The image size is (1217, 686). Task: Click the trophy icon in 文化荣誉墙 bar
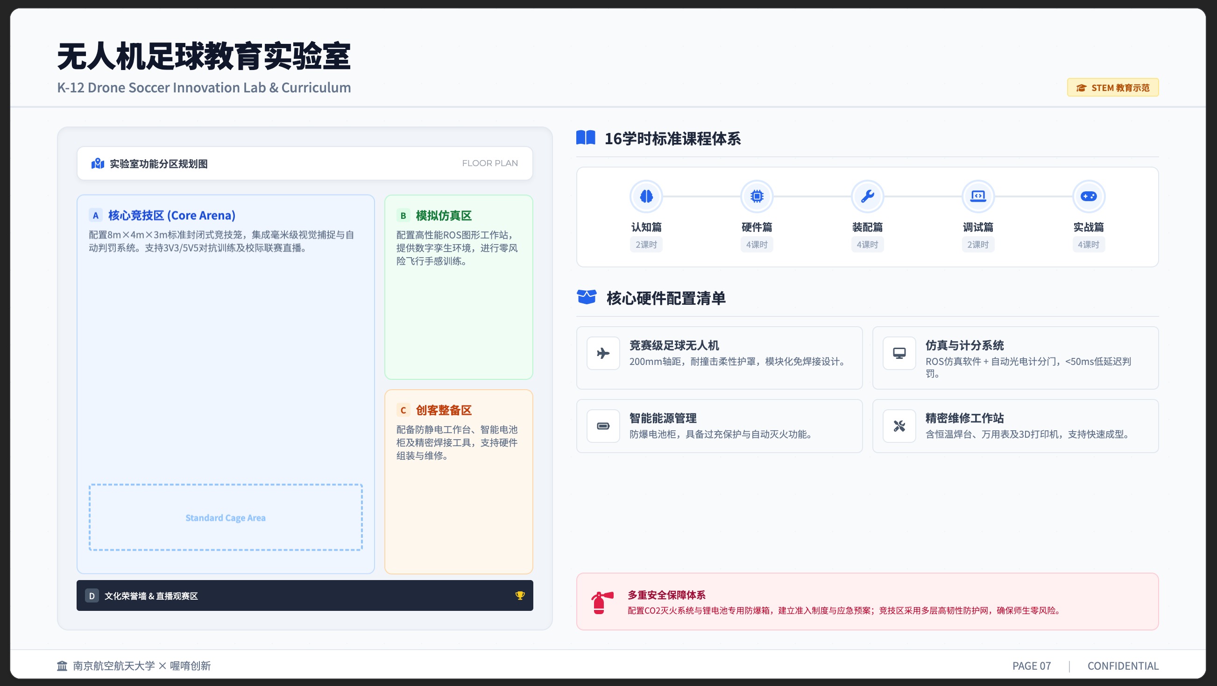coord(520,595)
